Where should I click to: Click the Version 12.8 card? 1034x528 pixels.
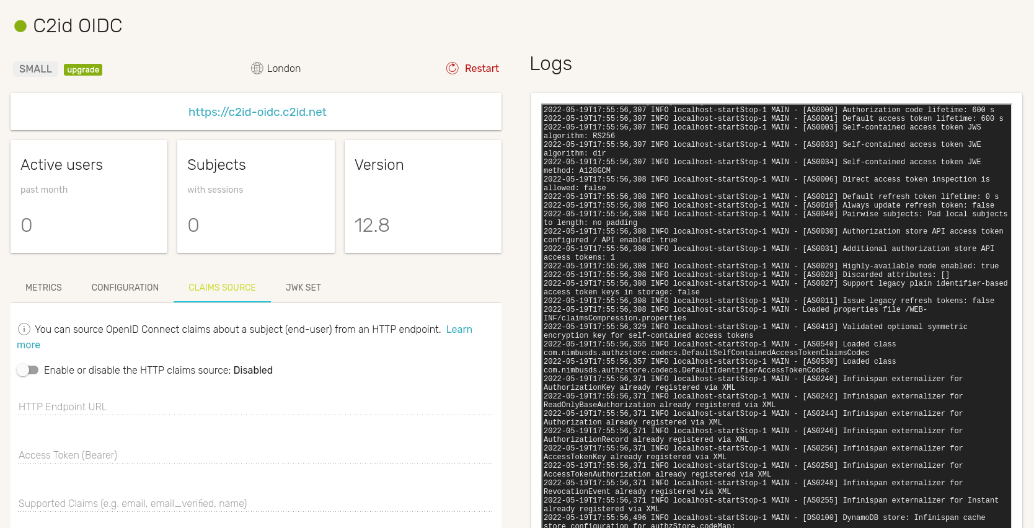click(423, 196)
